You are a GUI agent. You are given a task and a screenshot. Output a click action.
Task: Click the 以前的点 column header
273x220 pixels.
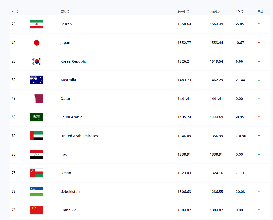click(x=215, y=12)
